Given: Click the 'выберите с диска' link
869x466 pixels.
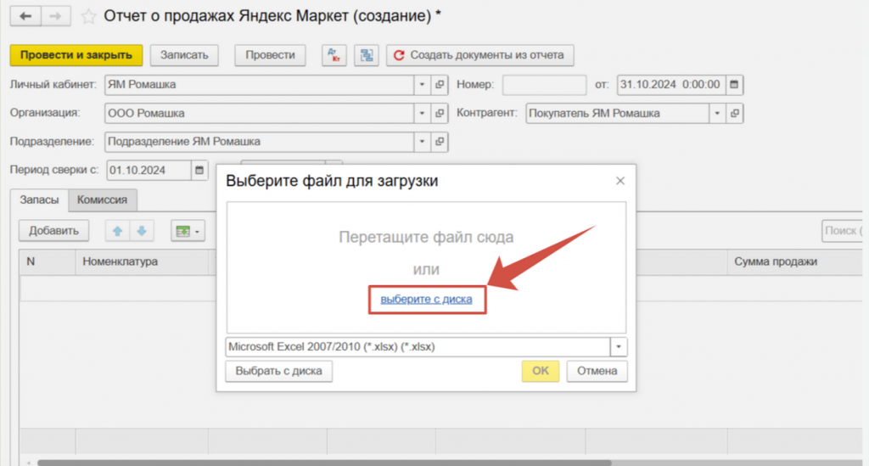Looking at the screenshot, I should pyautogui.click(x=426, y=300).
